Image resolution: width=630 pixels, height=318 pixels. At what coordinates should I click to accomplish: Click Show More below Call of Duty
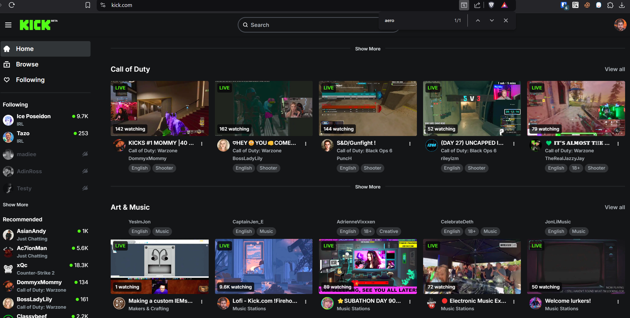(x=367, y=187)
